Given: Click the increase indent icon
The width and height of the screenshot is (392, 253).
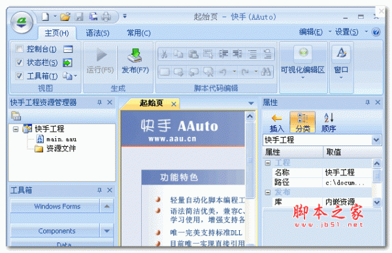Looking at the screenshot, I should coord(223,54).
